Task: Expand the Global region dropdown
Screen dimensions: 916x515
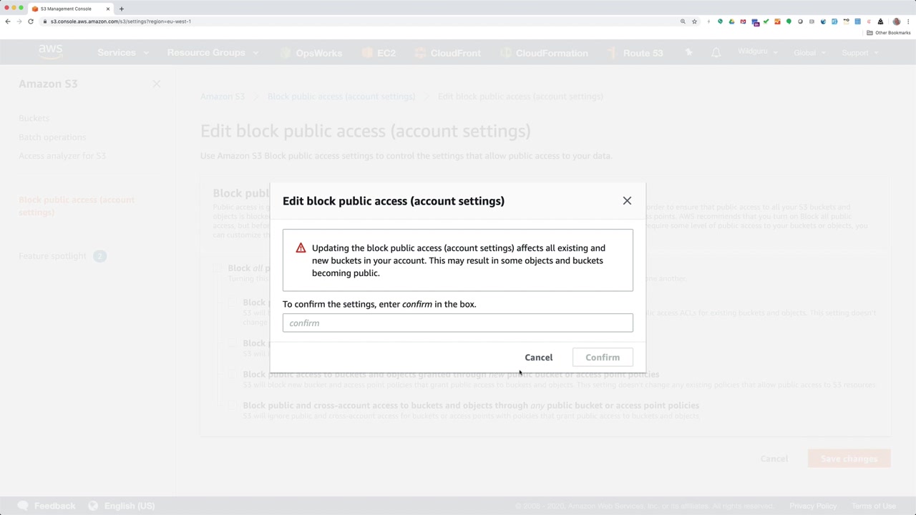Action: coord(809,53)
